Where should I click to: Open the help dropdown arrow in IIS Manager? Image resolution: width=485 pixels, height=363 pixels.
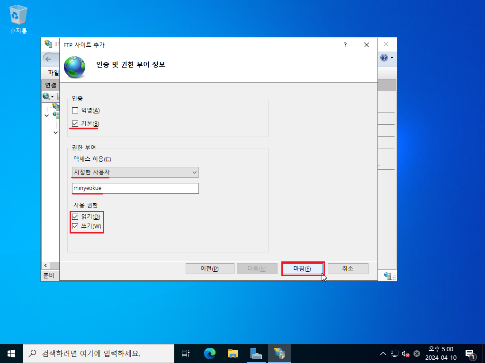(x=392, y=58)
